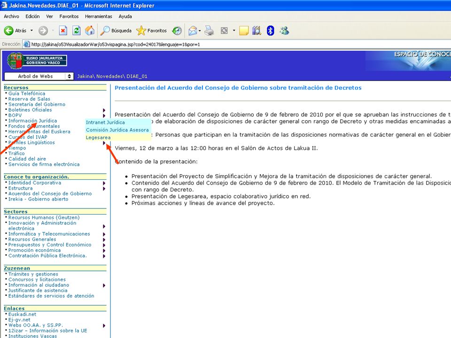This screenshot has width=451, height=338.
Task: Open the Ej-gv.net link
Action: (x=19, y=320)
